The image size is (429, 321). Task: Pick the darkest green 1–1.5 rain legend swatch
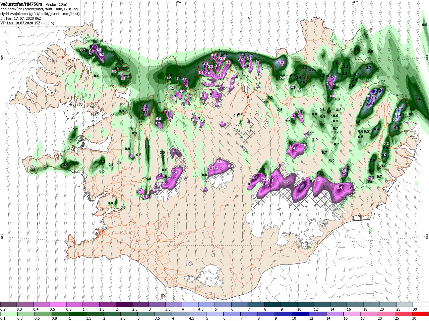pyautogui.click(x=77, y=314)
